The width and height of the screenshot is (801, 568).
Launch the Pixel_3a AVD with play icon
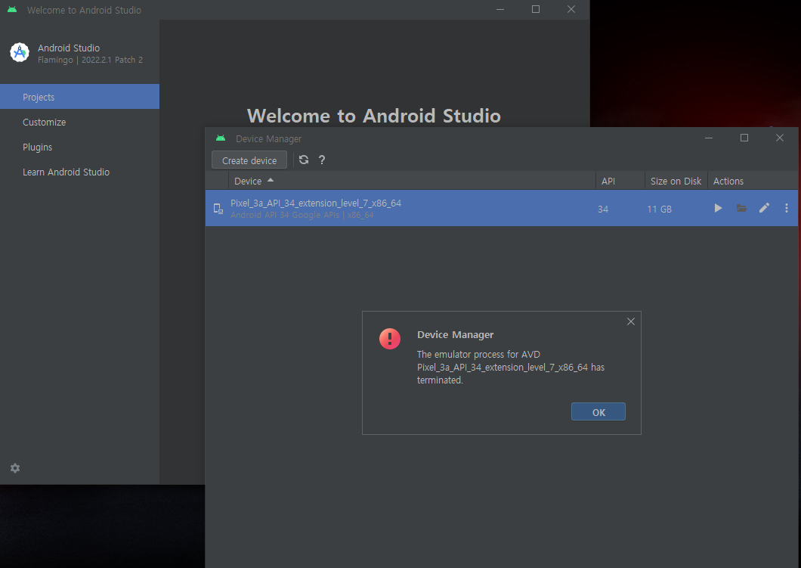(718, 208)
